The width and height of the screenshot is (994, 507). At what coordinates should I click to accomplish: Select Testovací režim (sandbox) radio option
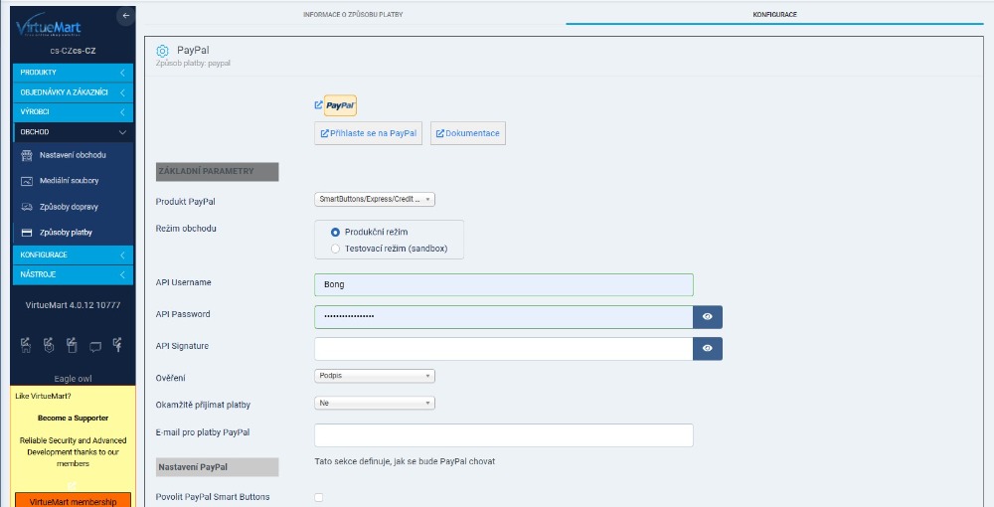click(335, 248)
